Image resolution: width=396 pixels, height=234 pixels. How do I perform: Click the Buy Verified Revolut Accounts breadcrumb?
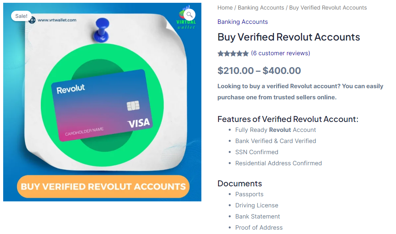coord(327,7)
